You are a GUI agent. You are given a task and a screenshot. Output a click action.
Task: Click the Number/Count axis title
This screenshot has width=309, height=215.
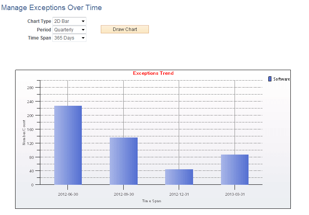point(24,132)
